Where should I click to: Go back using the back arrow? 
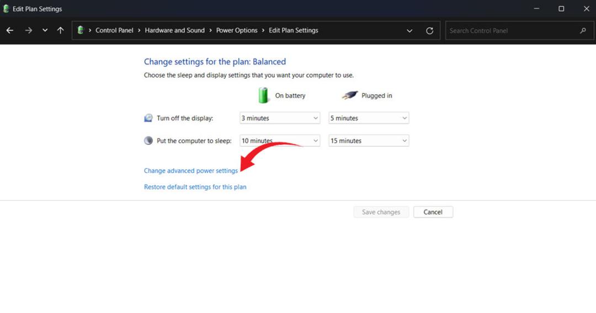[10, 30]
